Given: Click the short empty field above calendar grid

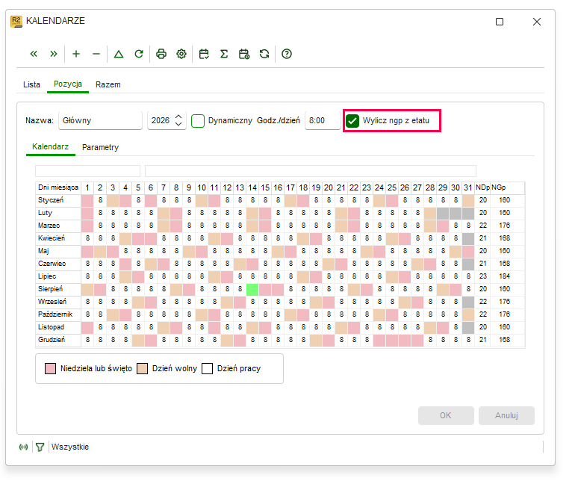Looking at the screenshot, I should pyautogui.click(x=87, y=171).
